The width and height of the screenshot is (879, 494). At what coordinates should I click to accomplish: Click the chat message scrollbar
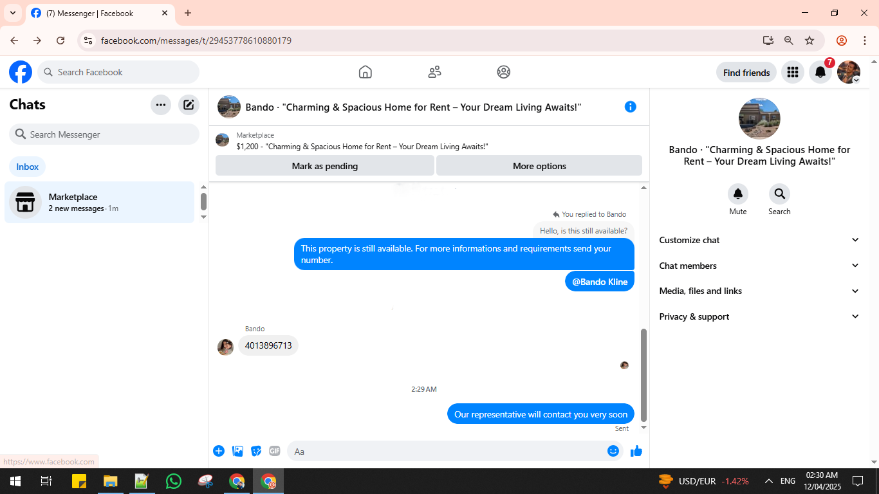click(643, 375)
